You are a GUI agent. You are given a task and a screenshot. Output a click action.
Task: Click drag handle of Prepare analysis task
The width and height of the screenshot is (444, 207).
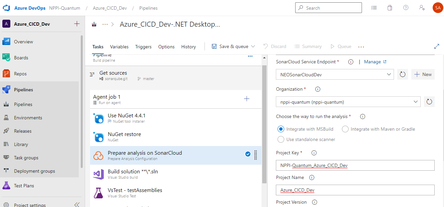(x=256, y=155)
